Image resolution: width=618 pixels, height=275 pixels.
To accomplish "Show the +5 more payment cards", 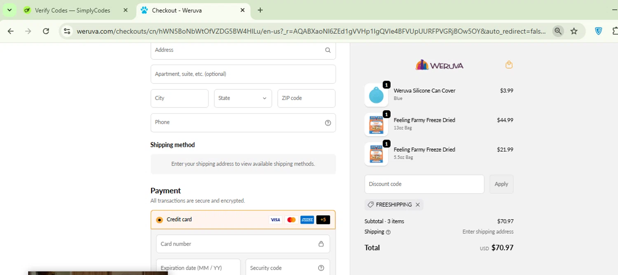I will click(x=323, y=220).
